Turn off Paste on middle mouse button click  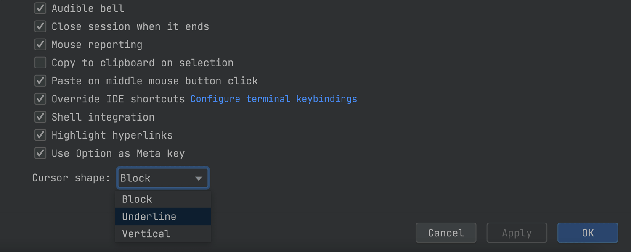point(40,81)
